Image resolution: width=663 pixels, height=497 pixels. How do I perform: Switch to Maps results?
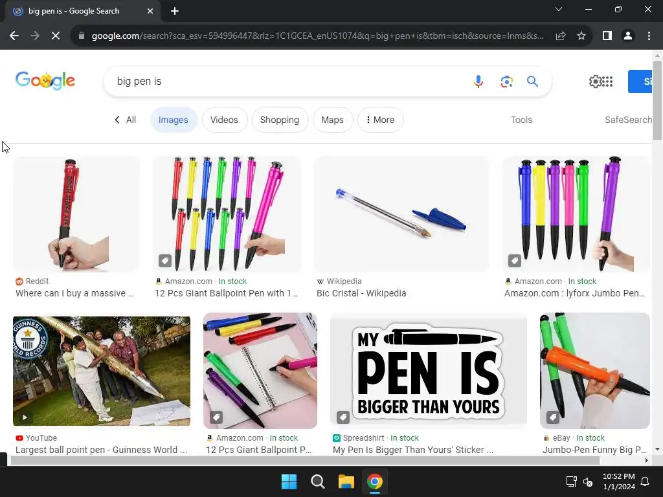pos(332,120)
